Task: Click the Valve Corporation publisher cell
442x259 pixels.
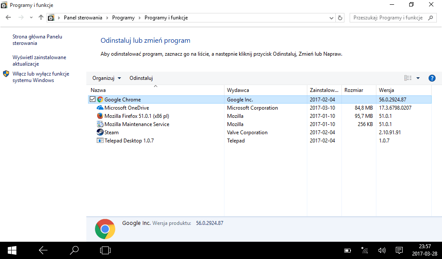Action: point(247,133)
